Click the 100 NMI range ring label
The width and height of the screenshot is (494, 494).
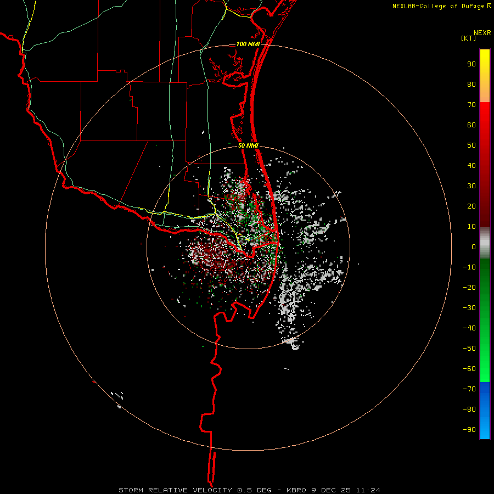[248, 44]
